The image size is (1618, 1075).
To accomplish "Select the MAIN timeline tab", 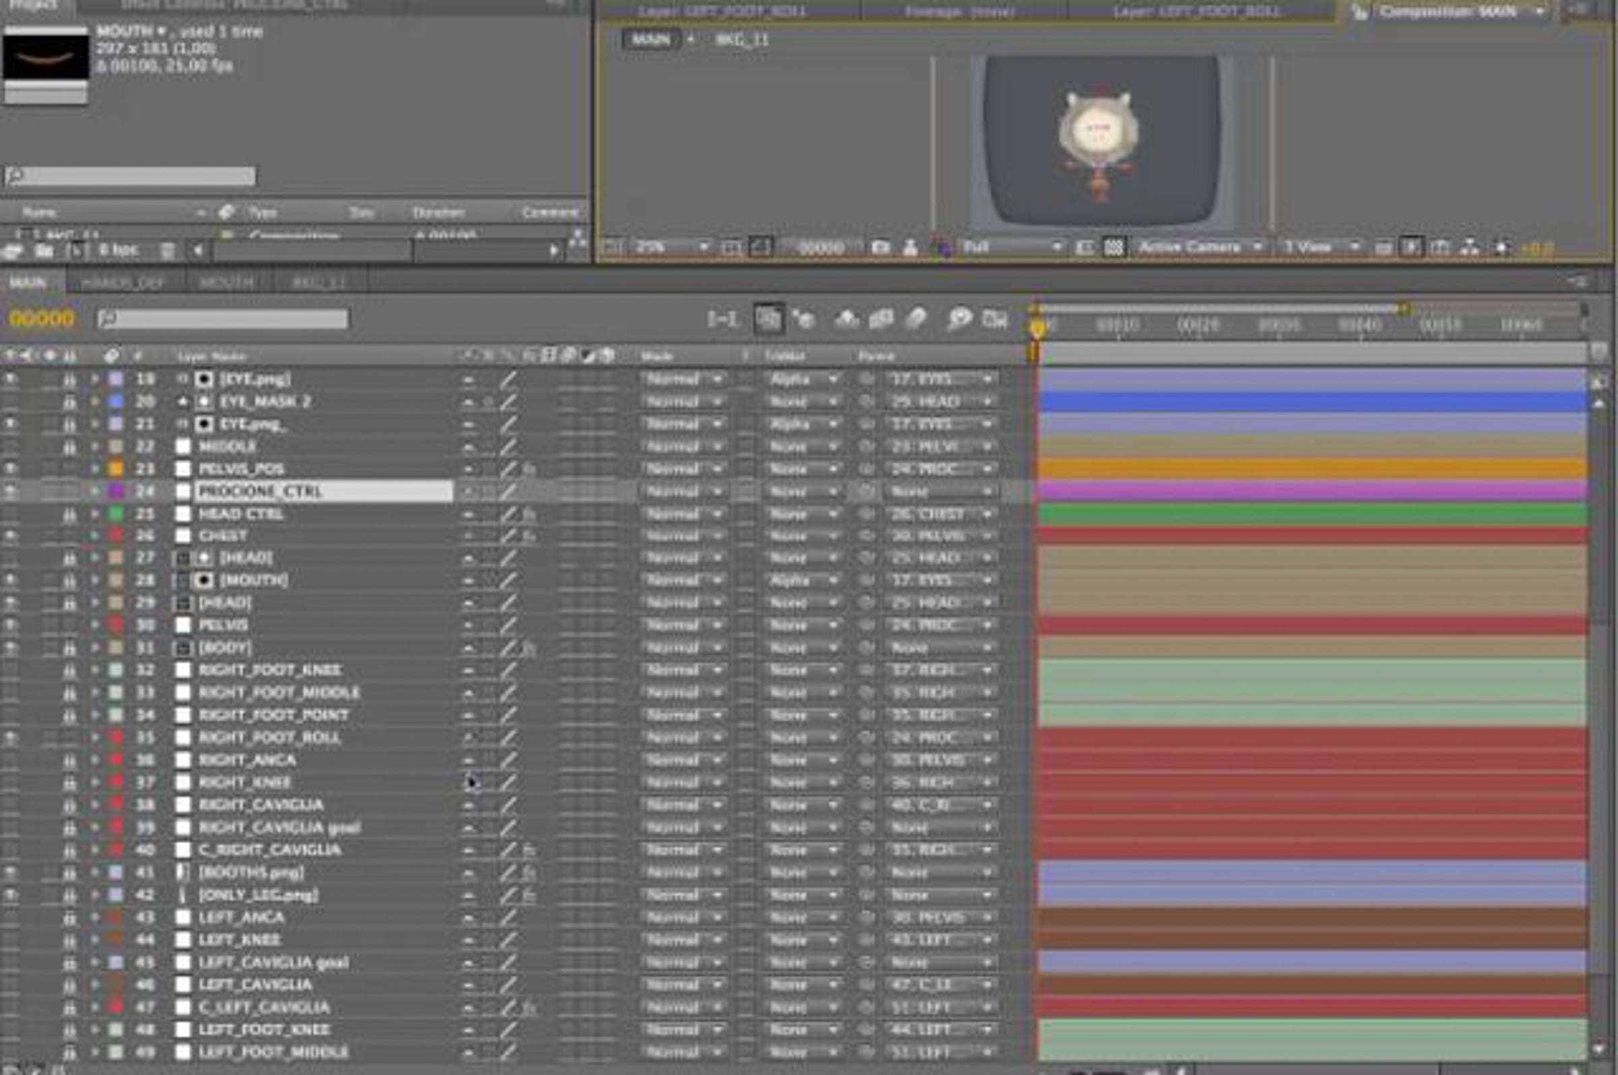I will pos(28,283).
